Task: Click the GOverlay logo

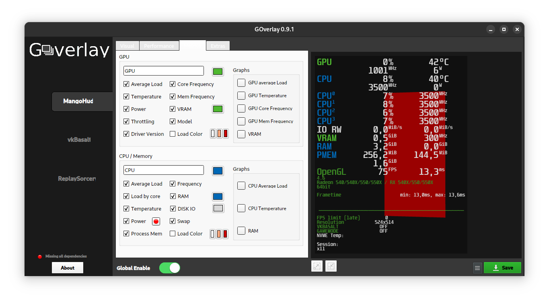Action: (x=69, y=50)
